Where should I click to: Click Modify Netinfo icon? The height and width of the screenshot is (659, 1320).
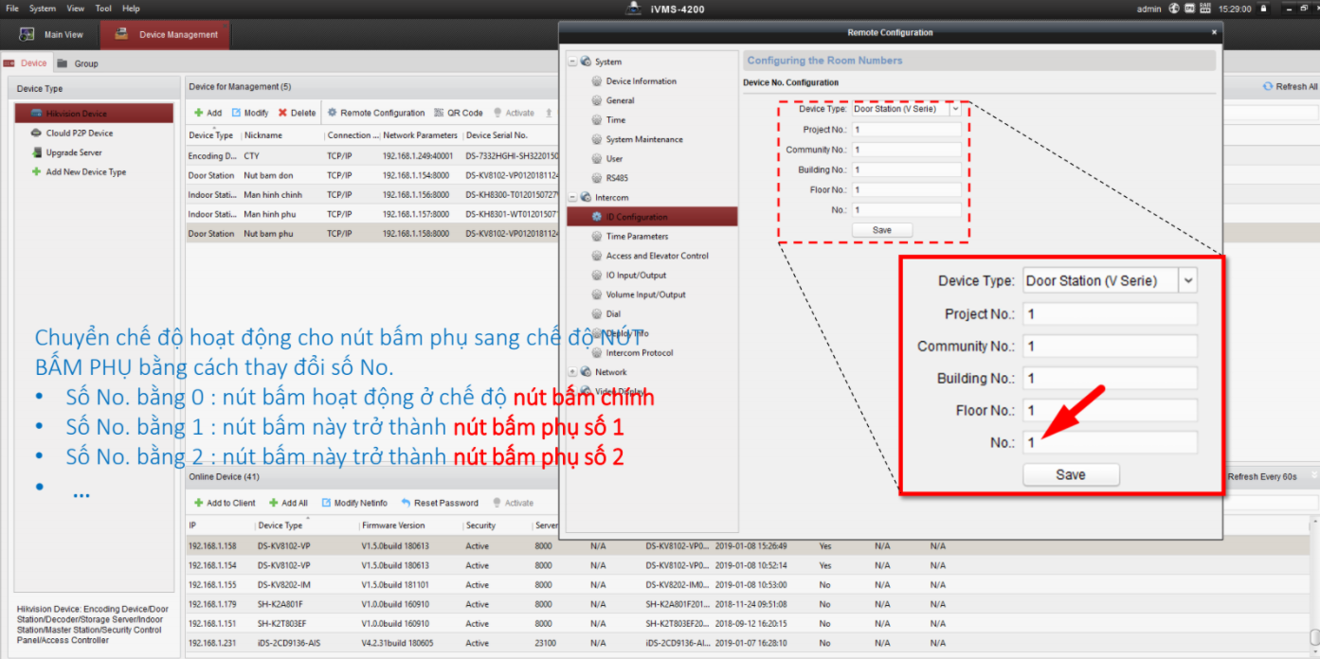tap(326, 503)
